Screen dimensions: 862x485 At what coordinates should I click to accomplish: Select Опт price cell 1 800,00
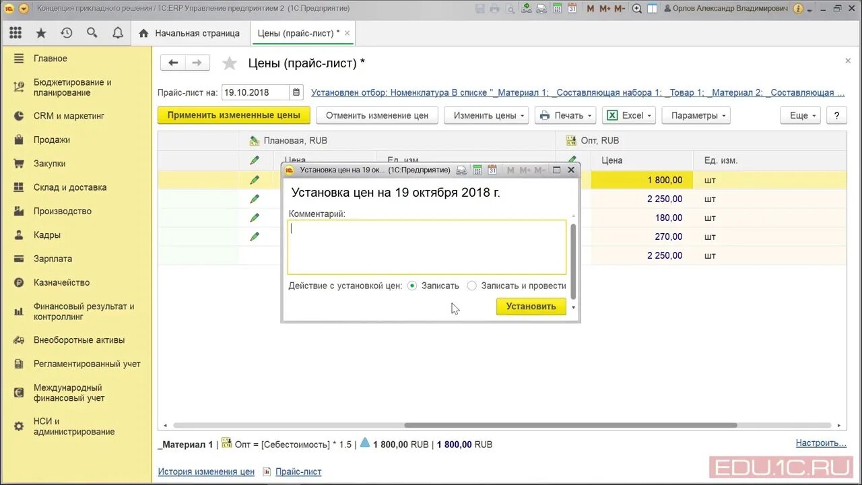coord(642,180)
